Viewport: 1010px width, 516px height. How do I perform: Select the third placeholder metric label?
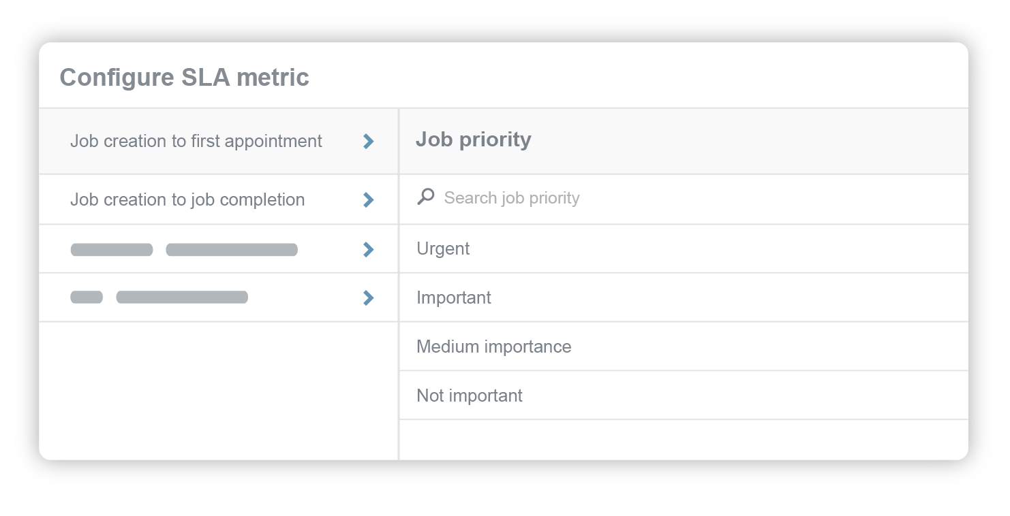pyautogui.click(x=184, y=250)
